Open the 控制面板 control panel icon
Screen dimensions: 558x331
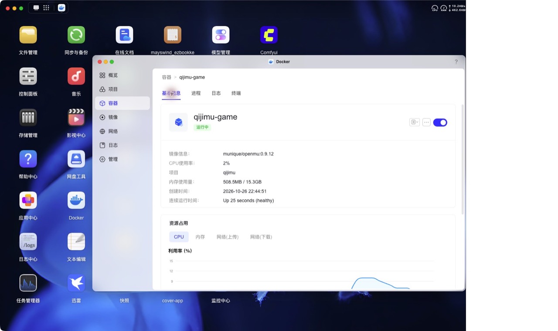(28, 76)
